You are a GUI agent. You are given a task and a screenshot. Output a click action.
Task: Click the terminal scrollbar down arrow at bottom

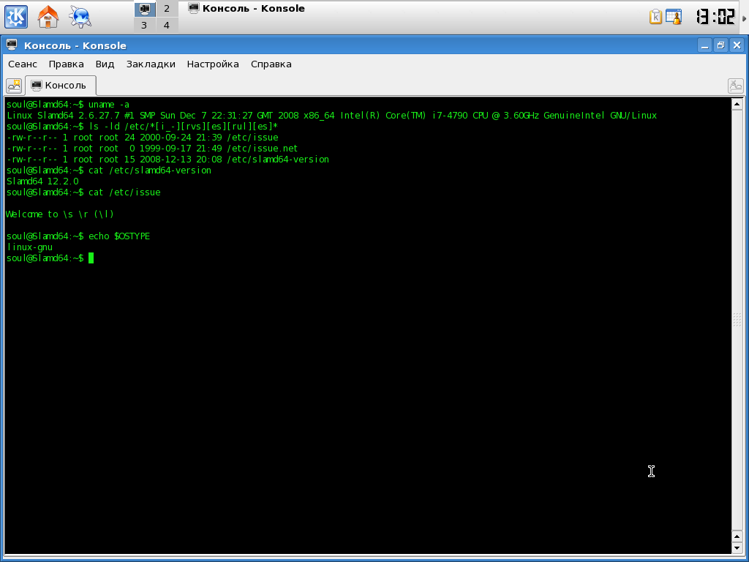pos(737,547)
